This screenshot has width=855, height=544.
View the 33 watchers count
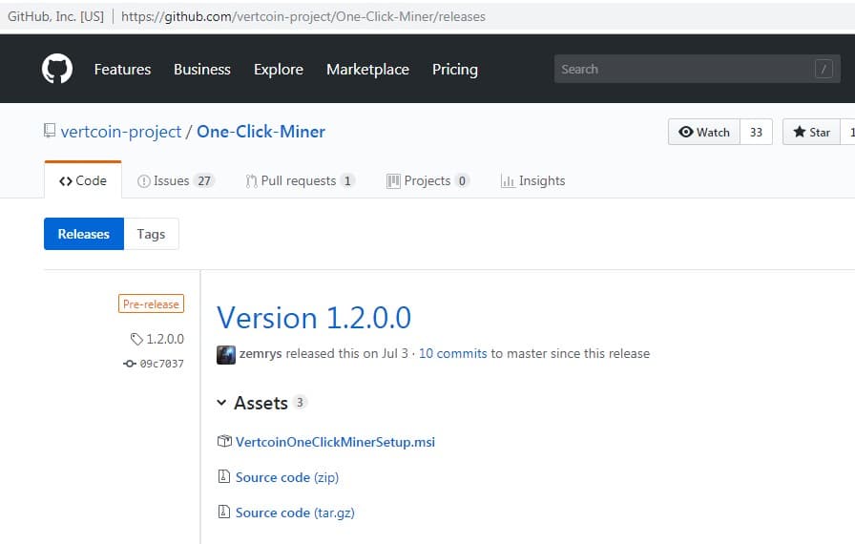[x=756, y=132]
